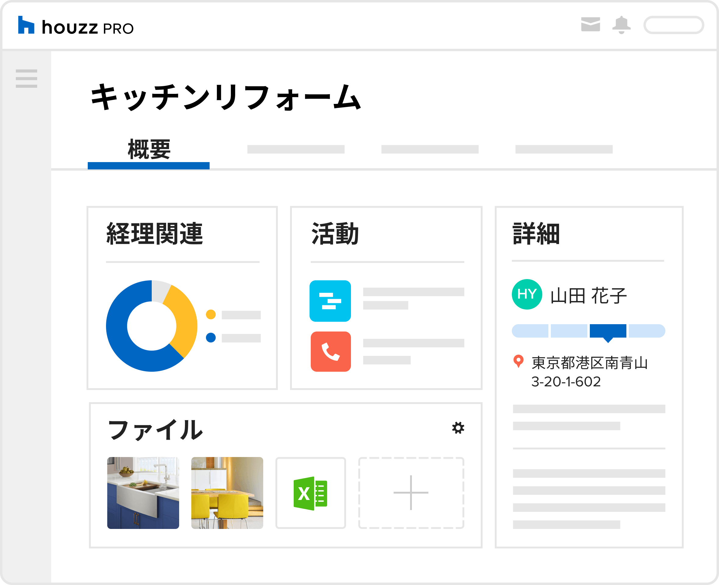The height and width of the screenshot is (585, 719).
Task: Open the hamburger sidebar menu
Action: pos(26,79)
